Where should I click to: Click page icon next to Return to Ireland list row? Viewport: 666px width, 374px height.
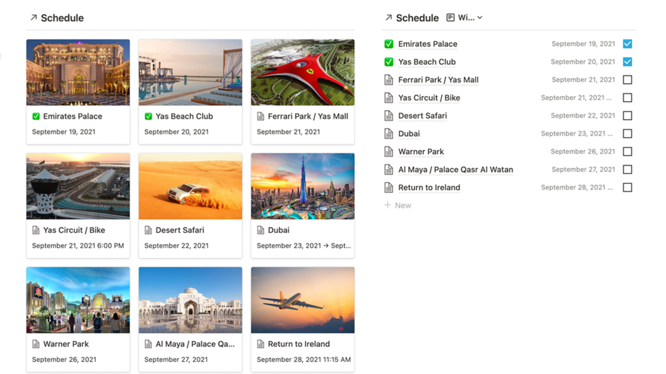(x=389, y=188)
